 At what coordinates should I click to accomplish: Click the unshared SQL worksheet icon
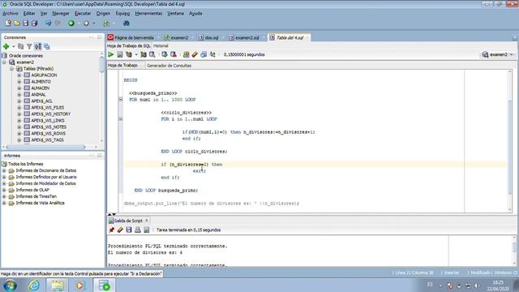click(186, 54)
